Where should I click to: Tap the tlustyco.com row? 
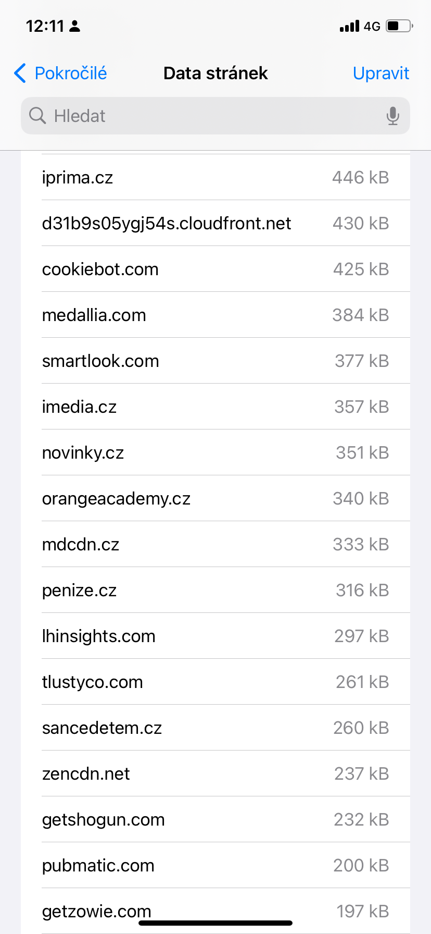tap(215, 682)
